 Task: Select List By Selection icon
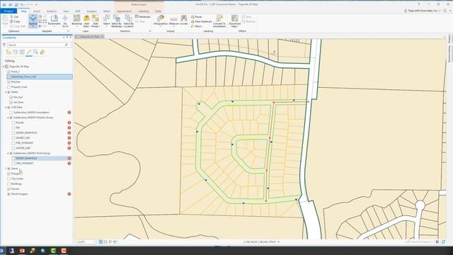tap(22, 52)
